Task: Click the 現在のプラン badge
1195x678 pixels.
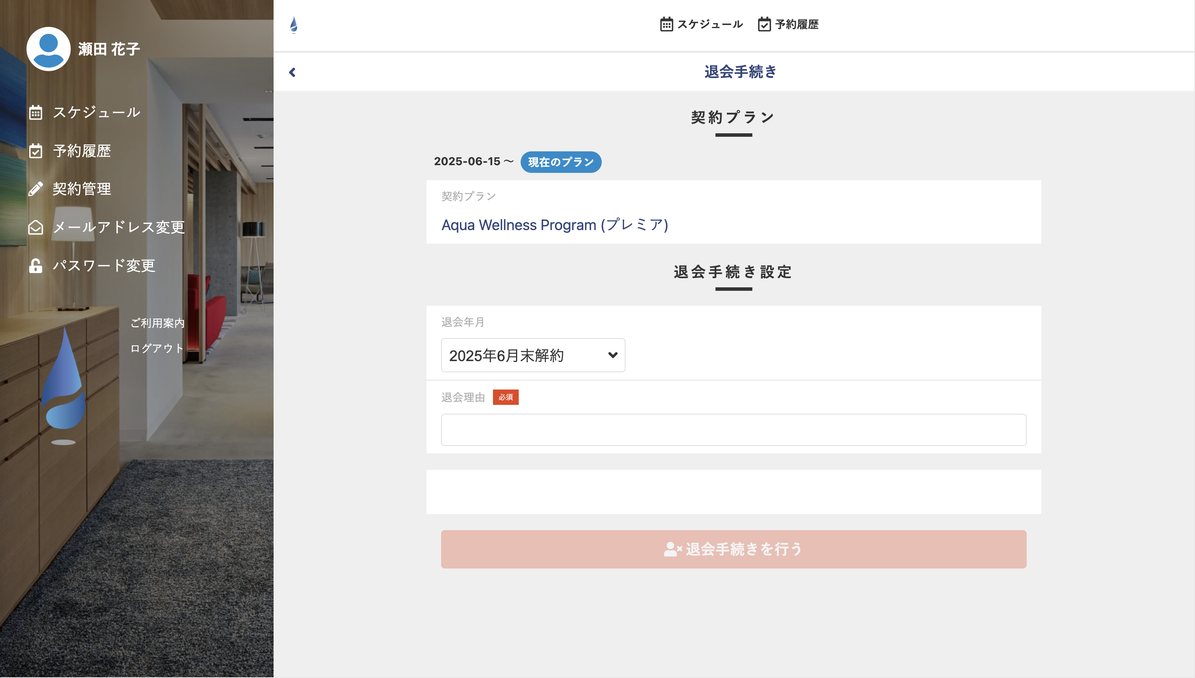Action: (561, 162)
